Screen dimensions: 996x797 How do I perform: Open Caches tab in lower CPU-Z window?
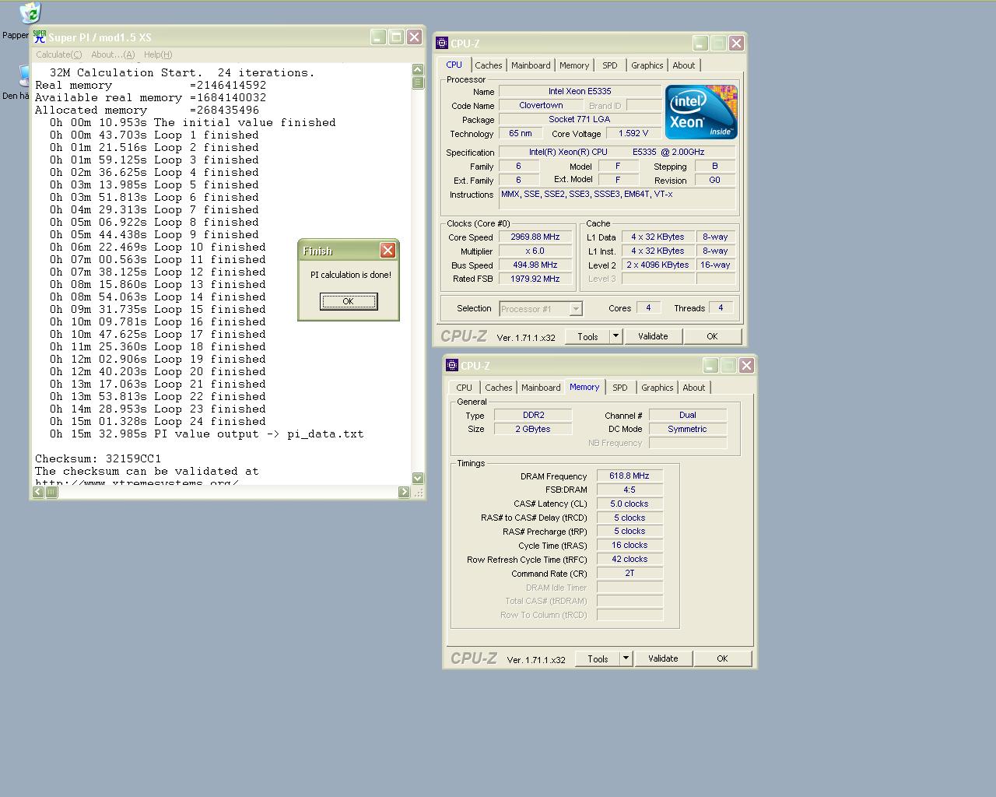pyautogui.click(x=499, y=388)
